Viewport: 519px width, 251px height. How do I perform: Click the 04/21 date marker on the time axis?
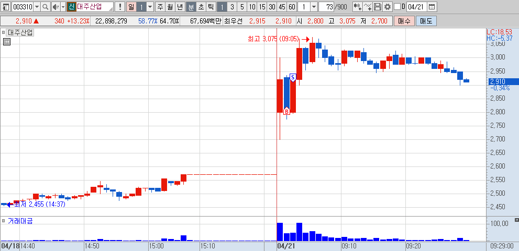pyautogui.click(x=286, y=246)
